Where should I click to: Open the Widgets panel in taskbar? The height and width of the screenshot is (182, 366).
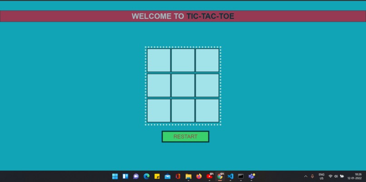[125, 177]
